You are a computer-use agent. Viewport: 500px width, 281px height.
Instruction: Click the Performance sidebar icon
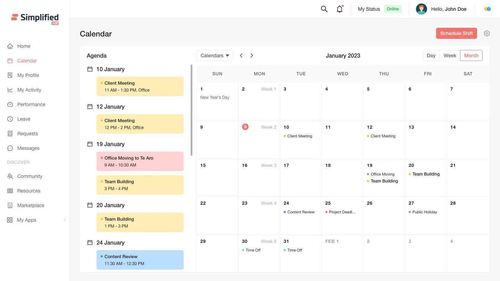tap(10, 104)
